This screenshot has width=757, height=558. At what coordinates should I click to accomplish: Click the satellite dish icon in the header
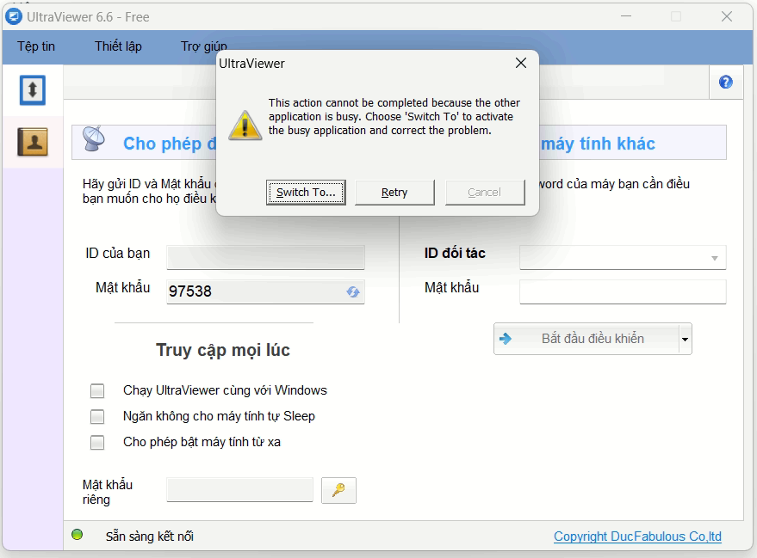pyautogui.click(x=93, y=138)
